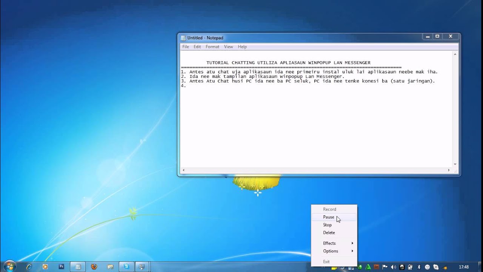Minimize the Notepad window
Screen dimensions: 483x272
point(428,37)
